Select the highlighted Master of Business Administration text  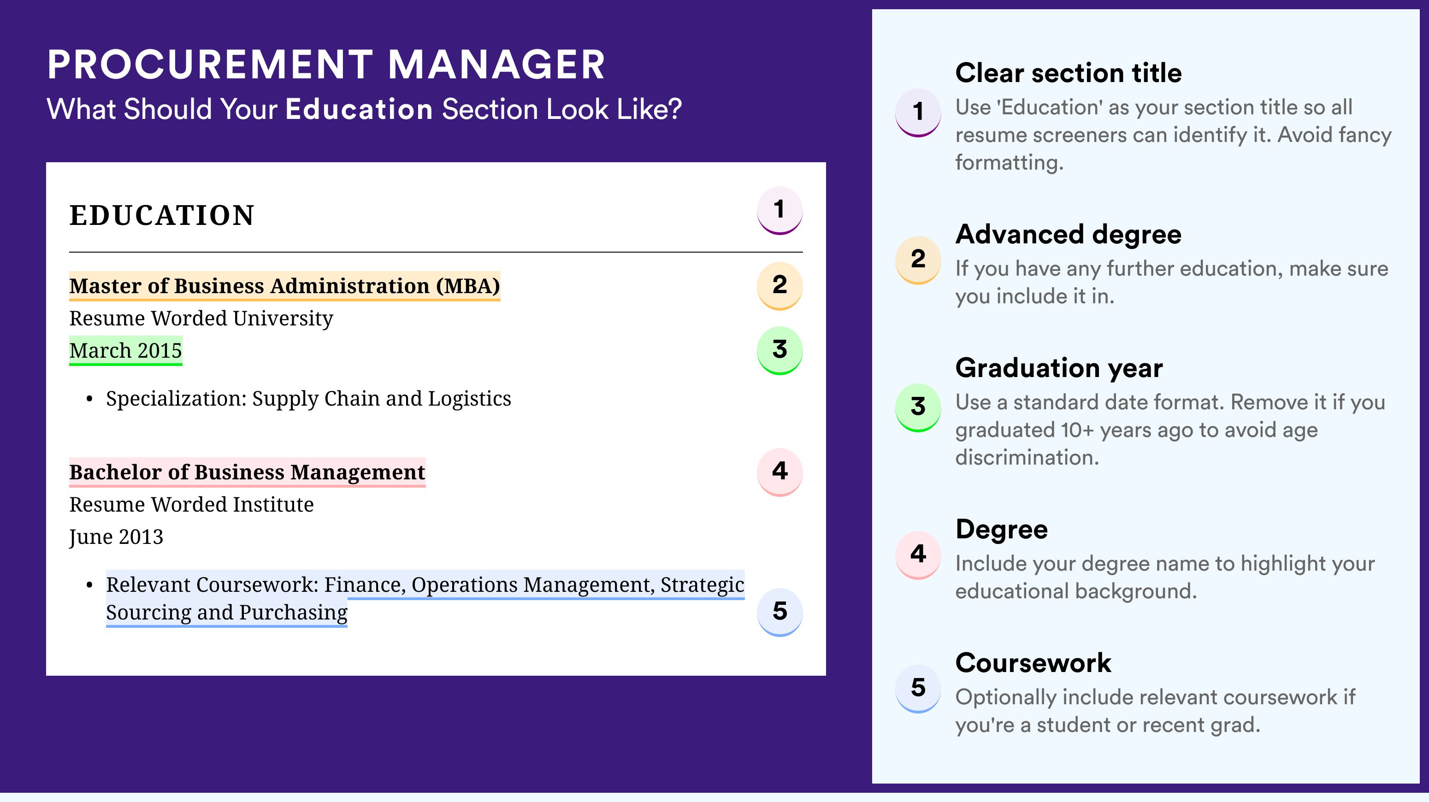284,286
